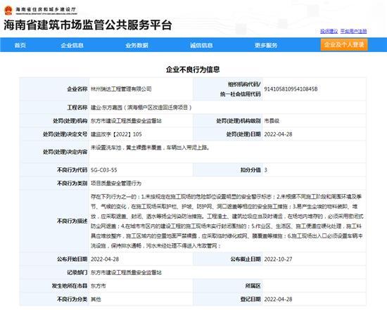Click the 不良行为代码 label

tap(72, 170)
